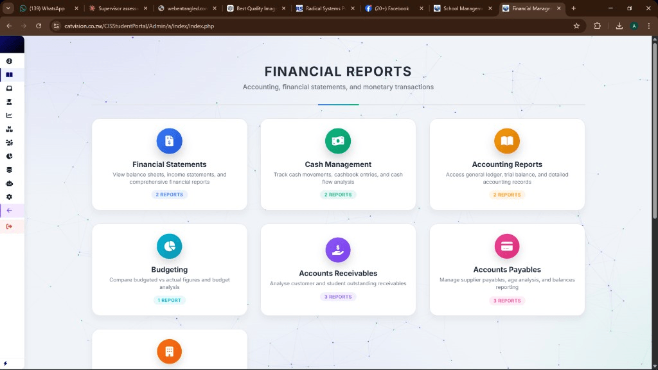Viewport: 658px width, 370px height.
Task: Switch to the School Management tab
Action: [463, 8]
